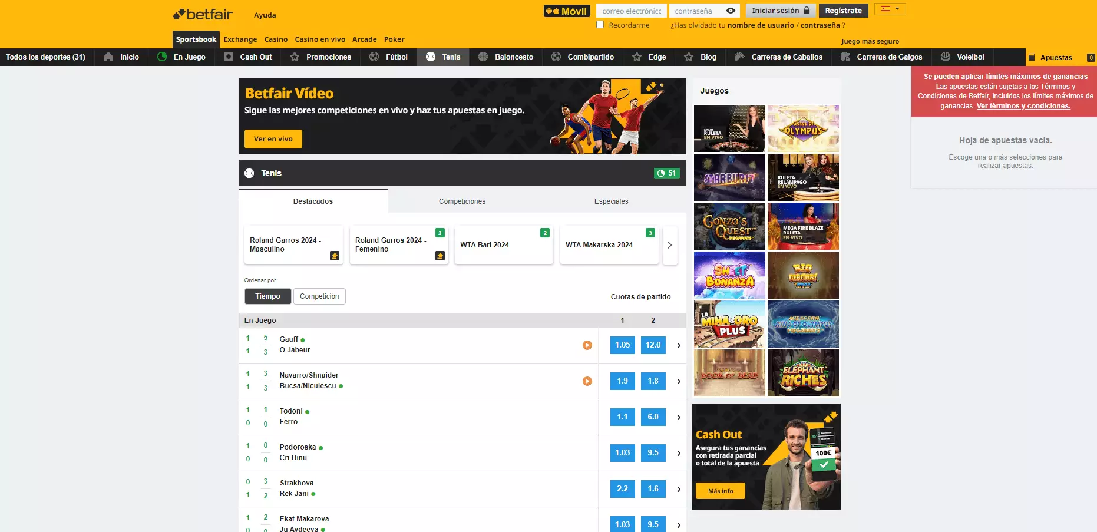Click the Apuestas betslip icon

1032,58
